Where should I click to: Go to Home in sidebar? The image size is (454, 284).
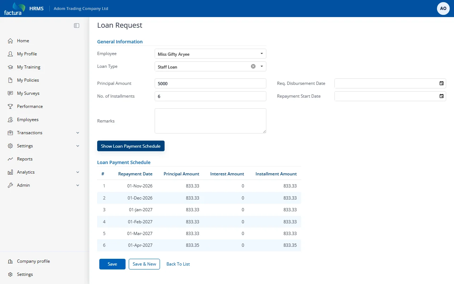(23, 41)
